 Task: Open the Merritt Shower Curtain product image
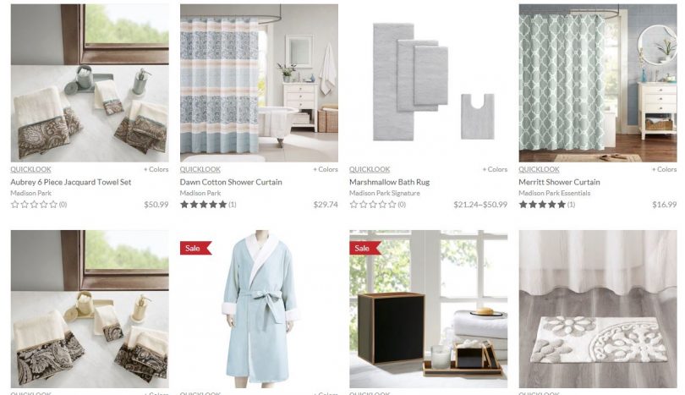(598, 83)
